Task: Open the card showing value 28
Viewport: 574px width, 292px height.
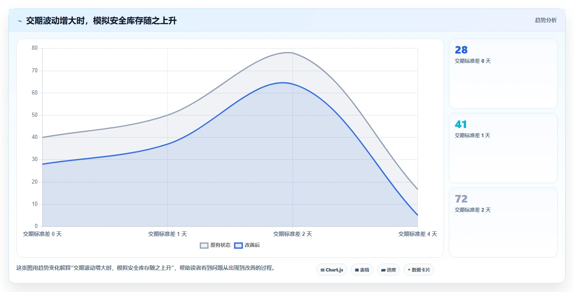Action: click(503, 74)
